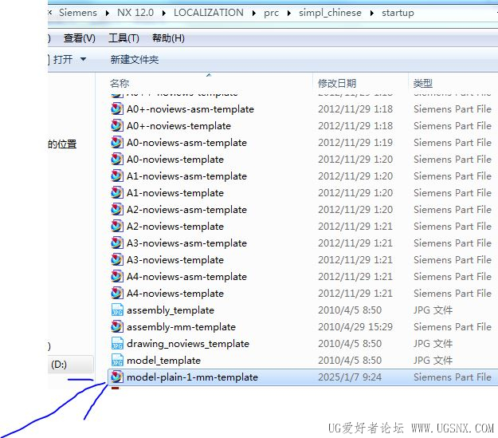Select file name model_template
498x438 pixels.
click(x=163, y=361)
